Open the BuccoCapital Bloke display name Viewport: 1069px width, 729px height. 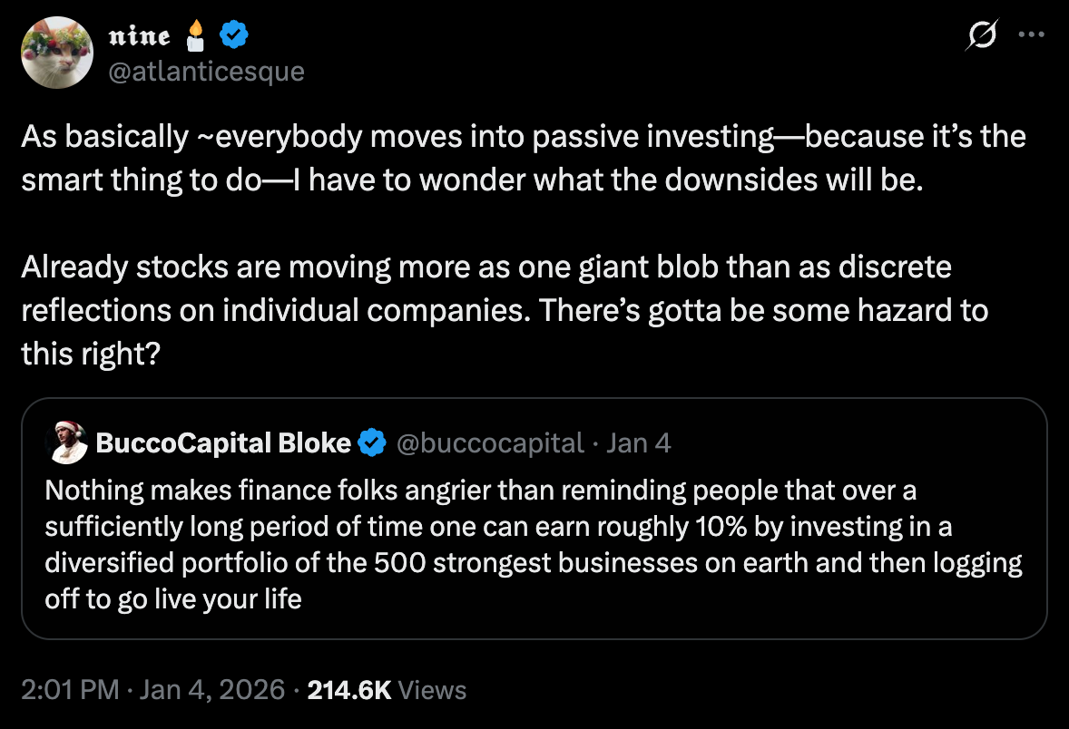point(223,442)
